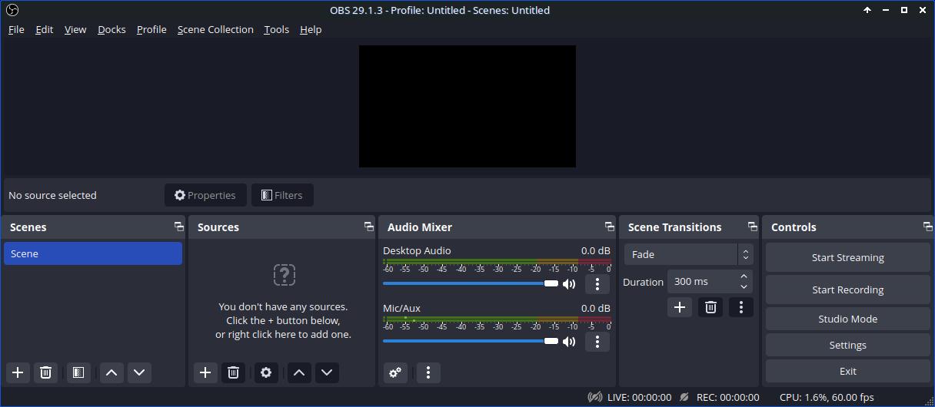
Task: Open the Fade transition dropdown
Action: 688,254
